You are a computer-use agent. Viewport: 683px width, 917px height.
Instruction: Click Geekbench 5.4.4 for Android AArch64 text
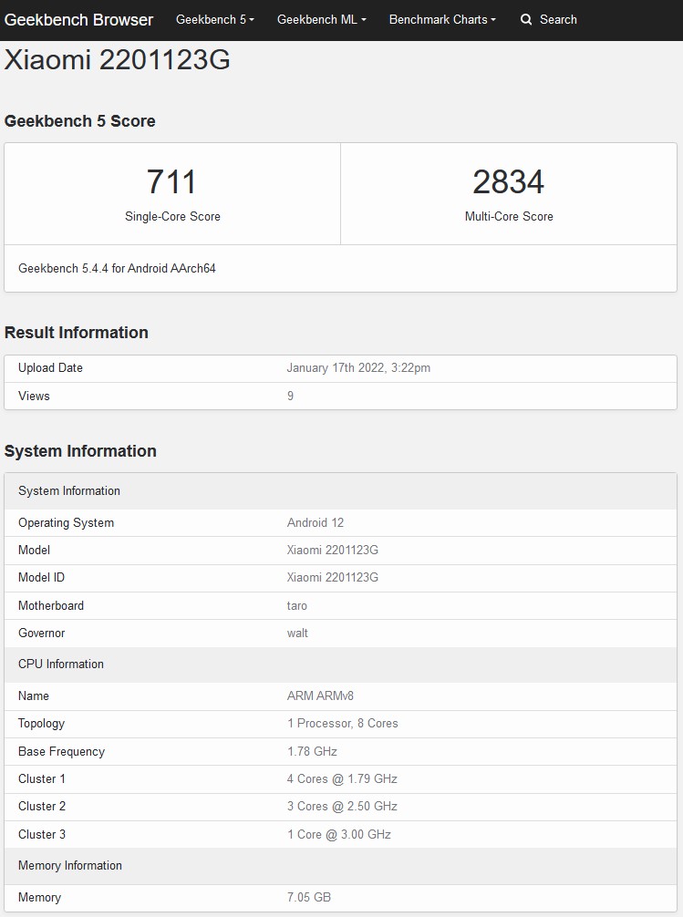pos(117,268)
